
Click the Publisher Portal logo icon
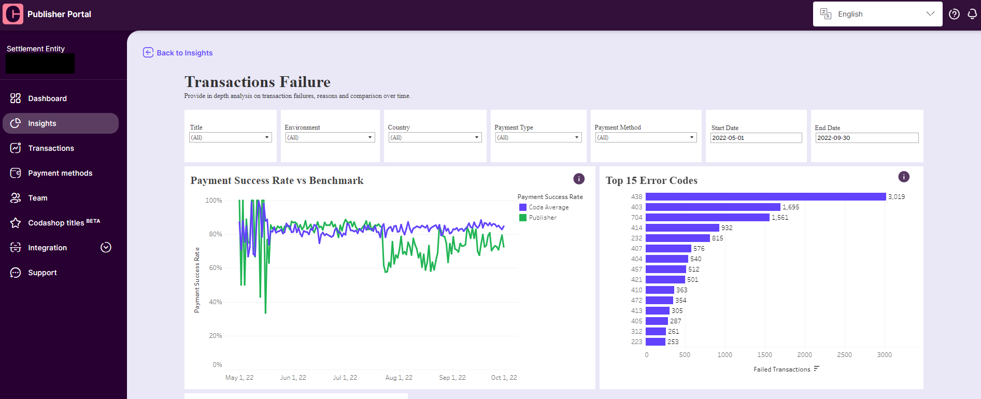(13, 14)
